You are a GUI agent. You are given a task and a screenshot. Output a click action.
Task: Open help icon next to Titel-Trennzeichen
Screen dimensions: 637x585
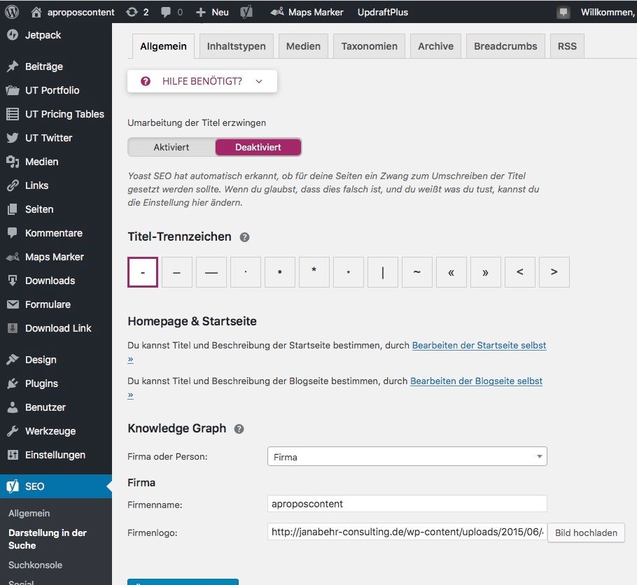(244, 237)
